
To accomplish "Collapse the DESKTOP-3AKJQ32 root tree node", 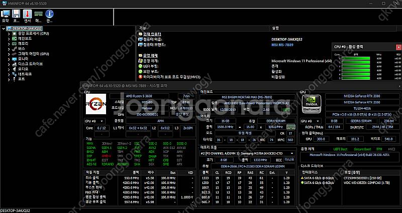I will (4, 29).
